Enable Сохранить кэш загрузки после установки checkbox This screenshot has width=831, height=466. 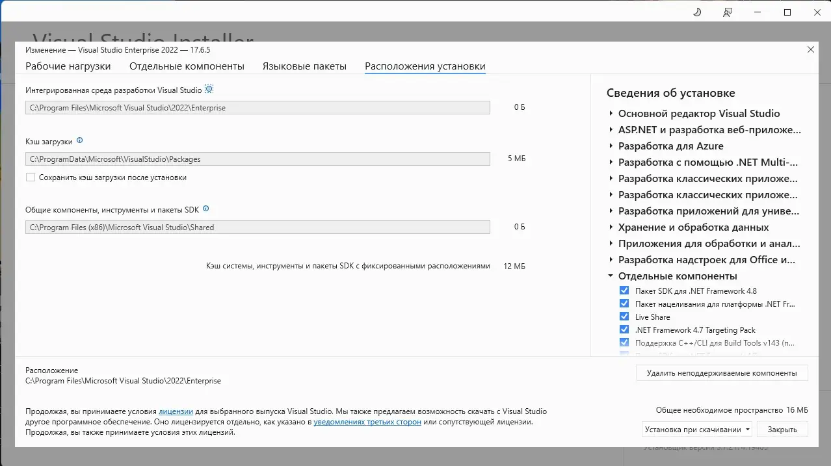point(31,177)
